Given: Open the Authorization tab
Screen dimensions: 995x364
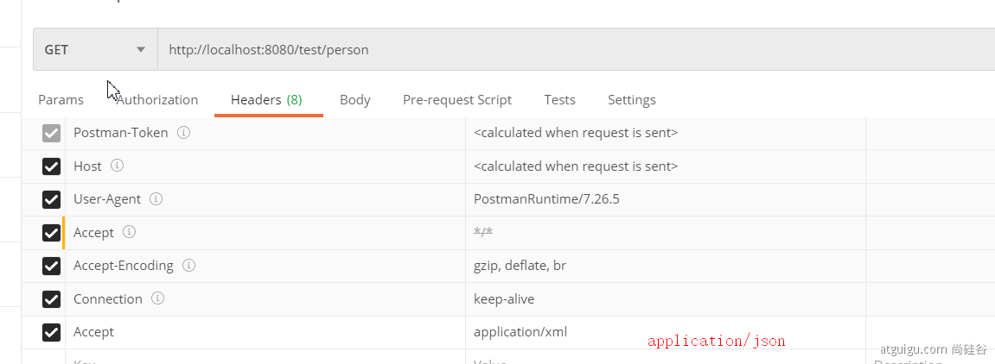Looking at the screenshot, I should [157, 100].
